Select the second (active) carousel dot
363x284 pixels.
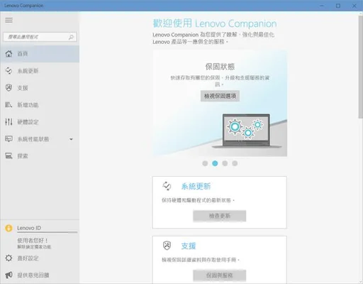215,163
